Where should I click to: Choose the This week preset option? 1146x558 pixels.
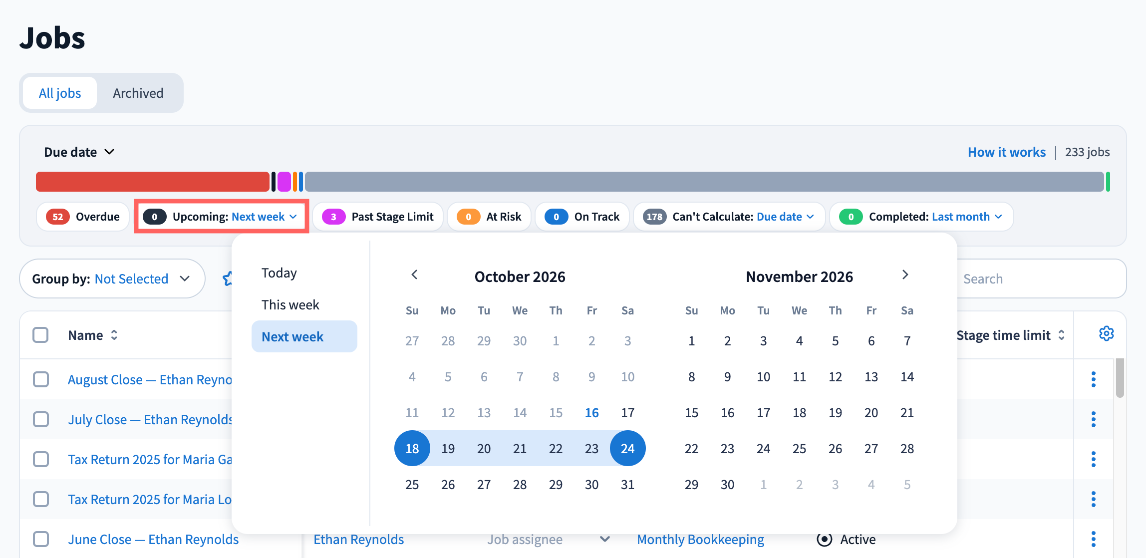pyautogui.click(x=304, y=305)
